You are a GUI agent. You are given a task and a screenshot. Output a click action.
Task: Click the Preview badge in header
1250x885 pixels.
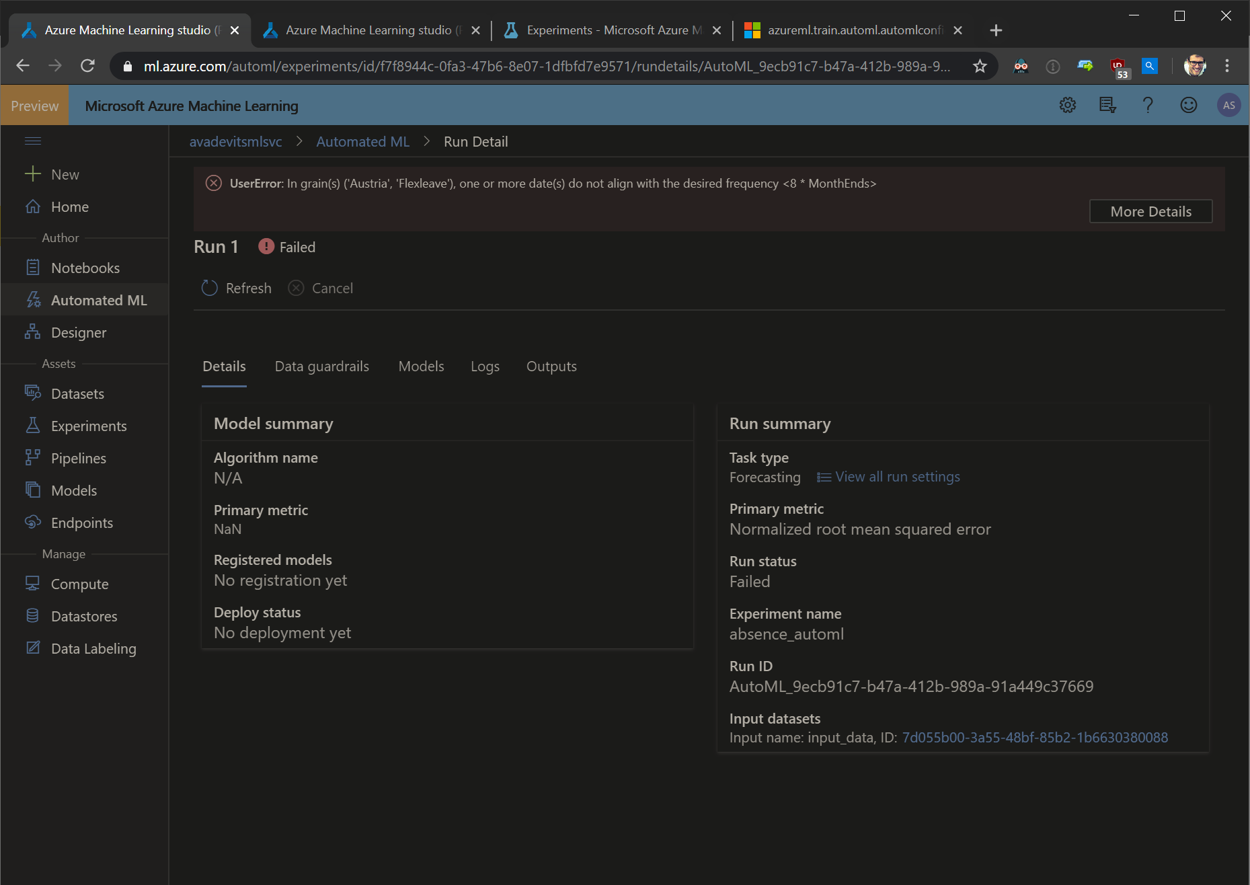click(x=34, y=106)
